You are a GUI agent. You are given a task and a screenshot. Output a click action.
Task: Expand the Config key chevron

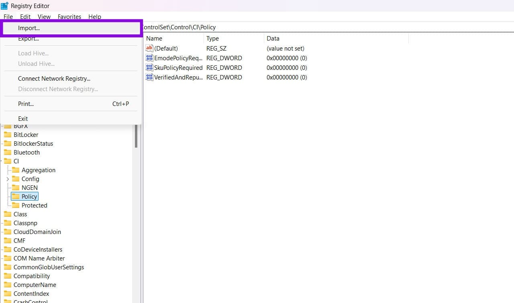[7, 179]
